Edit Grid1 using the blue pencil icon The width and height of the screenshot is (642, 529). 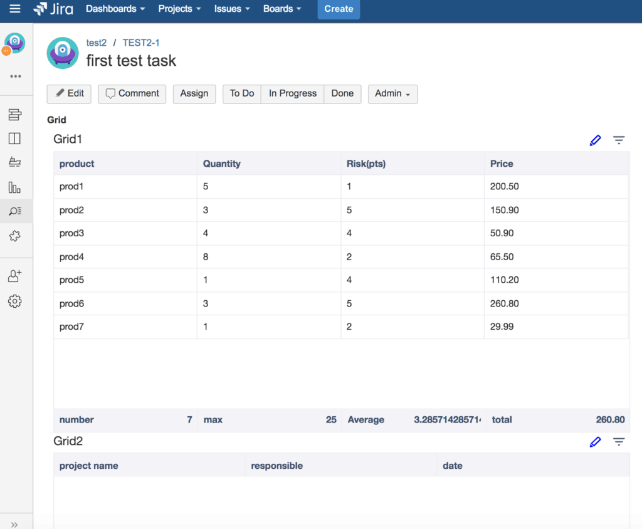594,140
